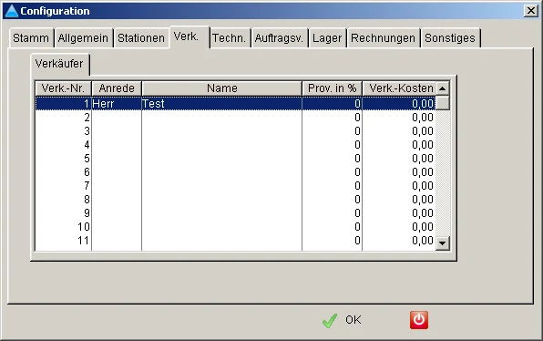Select row number 5 cell

point(64,159)
